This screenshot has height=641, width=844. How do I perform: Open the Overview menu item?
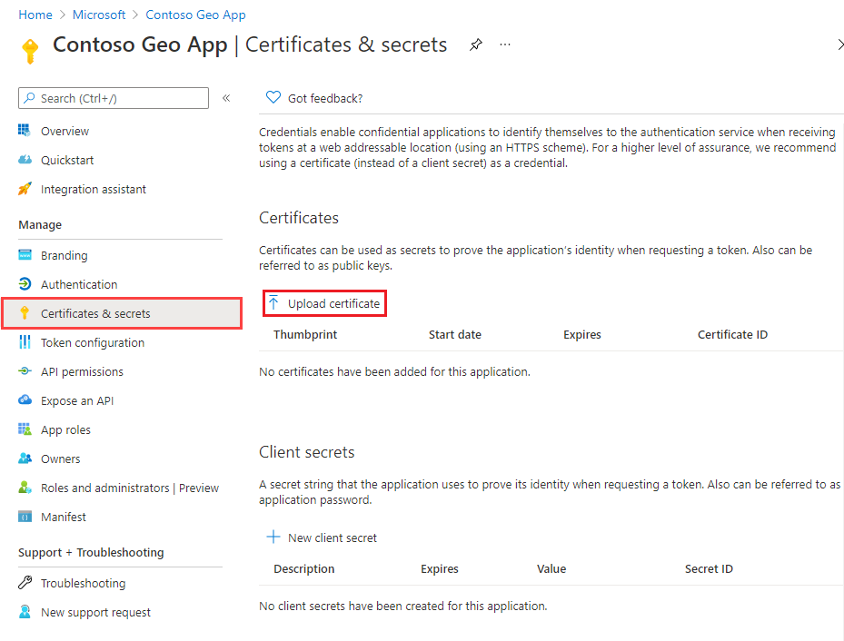coord(65,131)
